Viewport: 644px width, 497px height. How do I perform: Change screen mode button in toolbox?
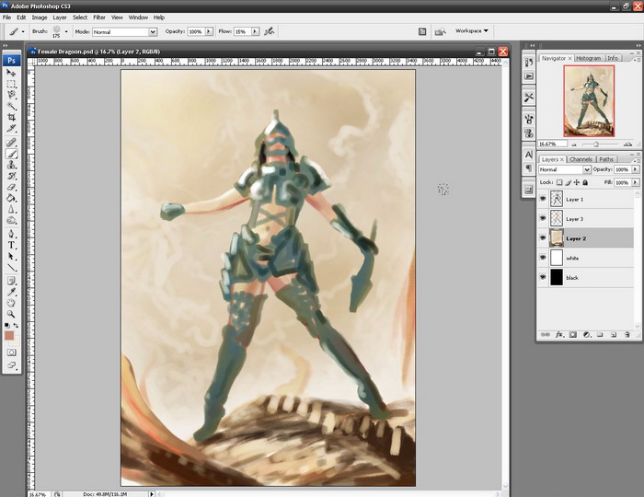click(x=11, y=364)
